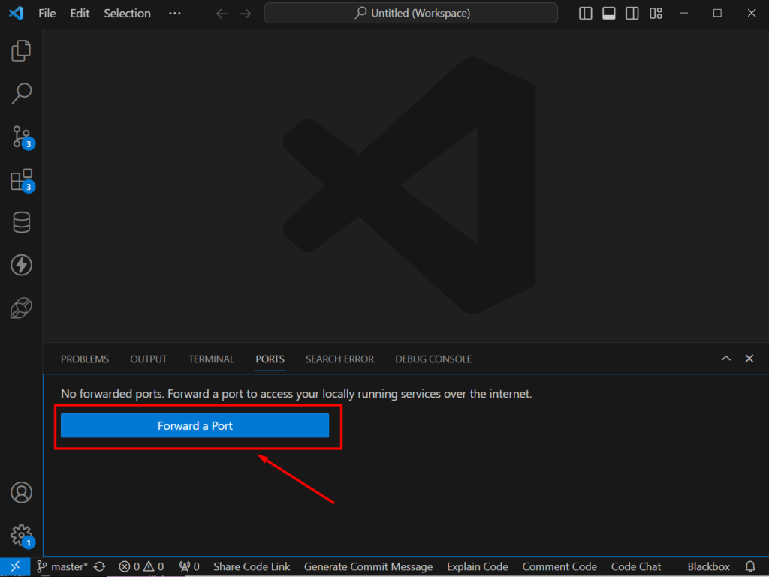Switch to the PROBLEMS tab

pyautogui.click(x=85, y=359)
